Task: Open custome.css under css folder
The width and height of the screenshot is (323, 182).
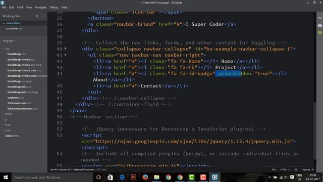Action: point(16,98)
